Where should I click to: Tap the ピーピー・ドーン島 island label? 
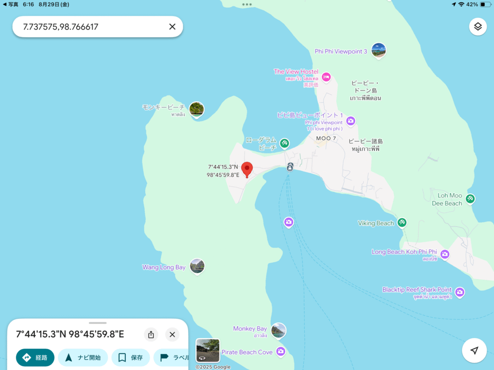(366, 91)
